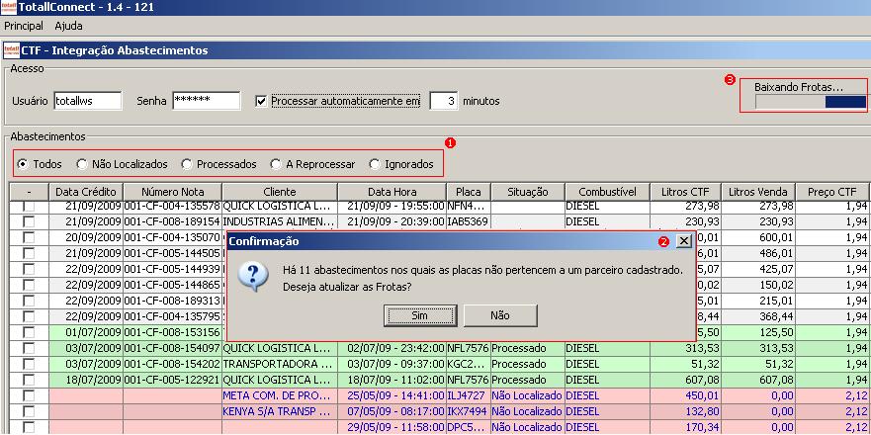The width and height of the screenshot is (871, 435).
Task: Select the TRANSPORTADORA ... client cell
Action: [x=280, y=364]
